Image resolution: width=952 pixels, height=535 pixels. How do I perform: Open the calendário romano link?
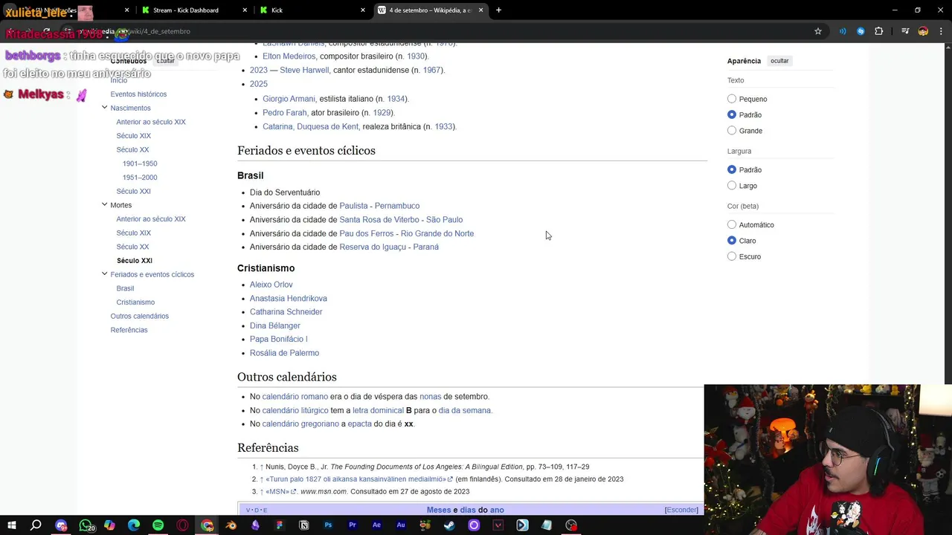coord(295,397)
